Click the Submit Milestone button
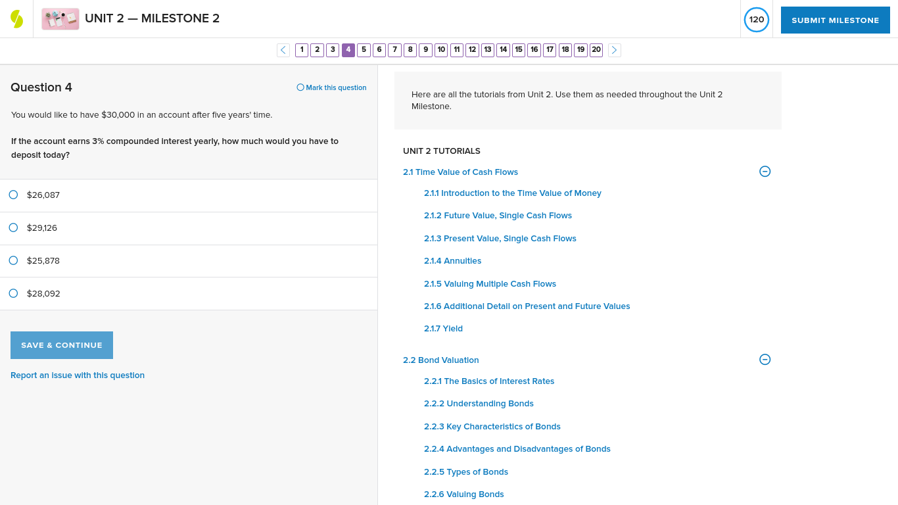898x505 pixels. coord(835,20)
